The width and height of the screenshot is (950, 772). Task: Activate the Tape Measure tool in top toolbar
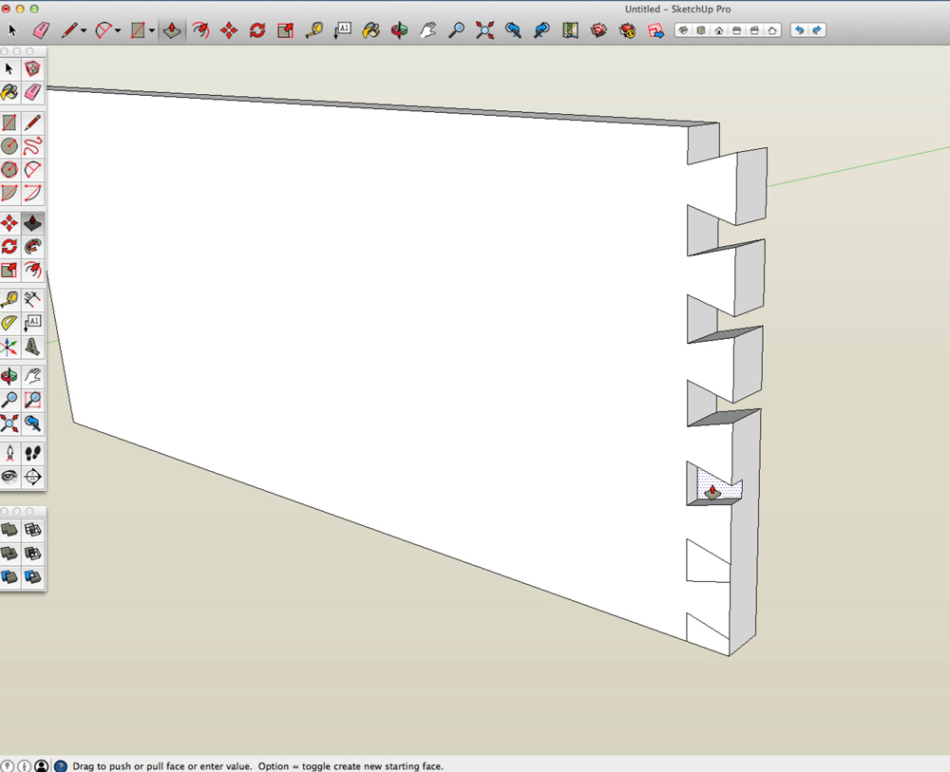click(x=313, y=30)
